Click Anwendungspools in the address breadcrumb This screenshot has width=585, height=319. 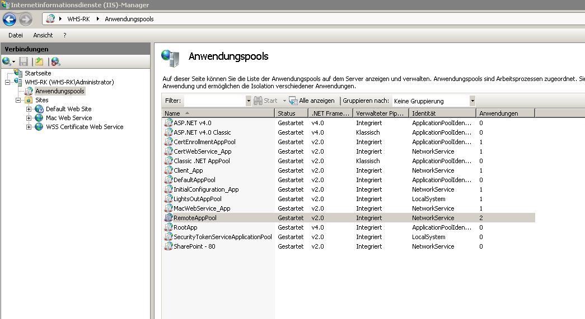pos(129,19)
